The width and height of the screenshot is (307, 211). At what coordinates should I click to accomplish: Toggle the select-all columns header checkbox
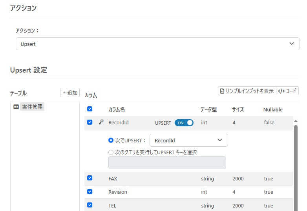(90, 109)
